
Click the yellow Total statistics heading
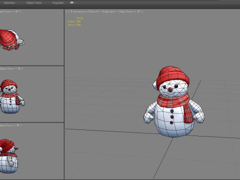(79, 18)
